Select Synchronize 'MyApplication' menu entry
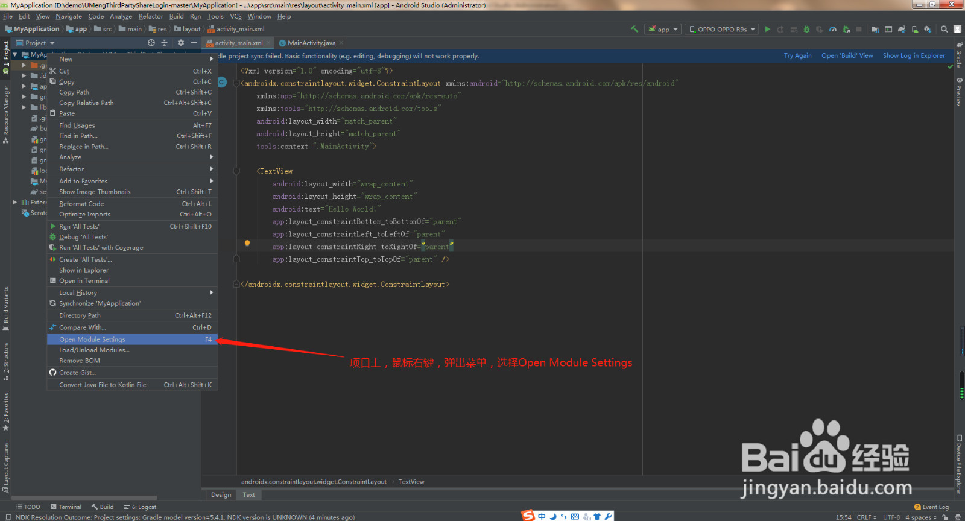The image size is (965, 521). [132, 303]
